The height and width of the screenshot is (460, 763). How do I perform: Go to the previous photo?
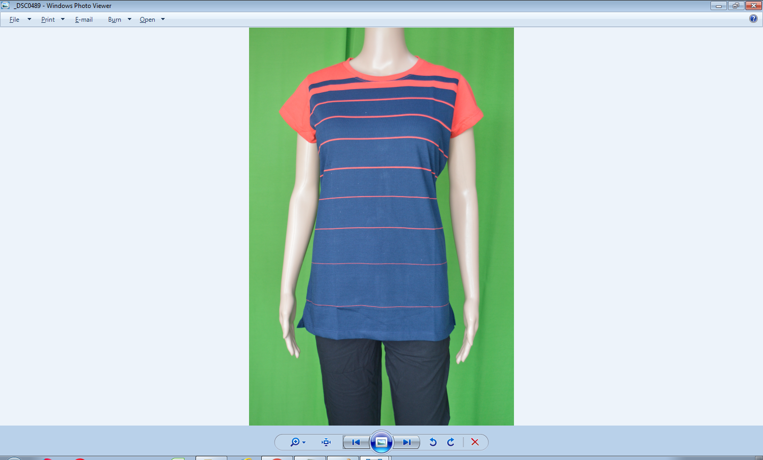(356, 442)
